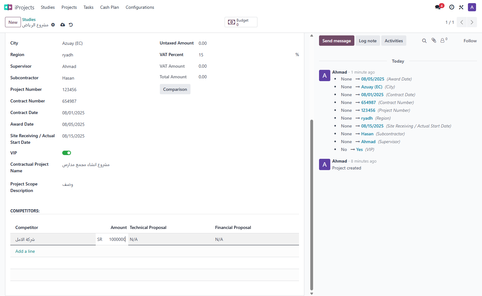The height and width of the screenshot is (296, 482).
Task: Open the Supervisor field Ahmad
Action: 106,66
